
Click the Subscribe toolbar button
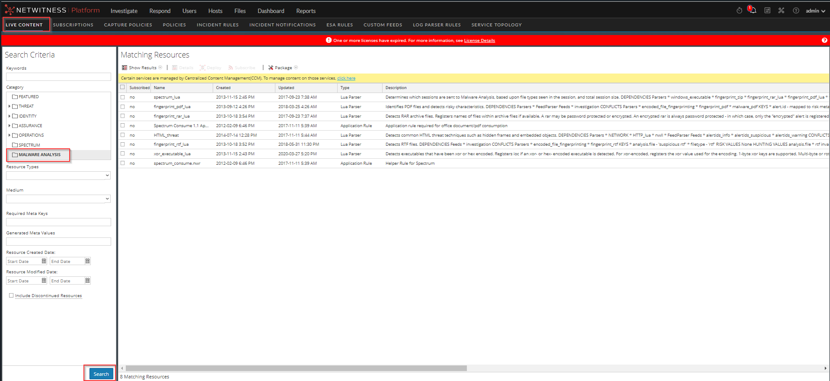[x=242, y=67]
